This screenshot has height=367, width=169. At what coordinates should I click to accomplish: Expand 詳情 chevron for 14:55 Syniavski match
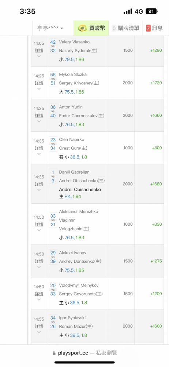click(39, 332)
